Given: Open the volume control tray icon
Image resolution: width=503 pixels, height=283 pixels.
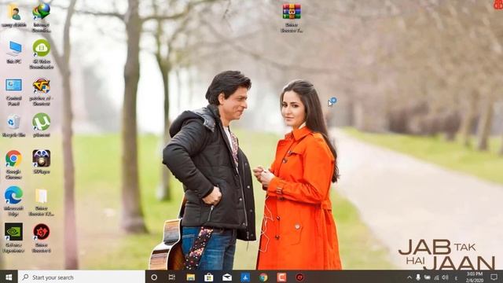Looking at the screenshot, I should 445,277.
